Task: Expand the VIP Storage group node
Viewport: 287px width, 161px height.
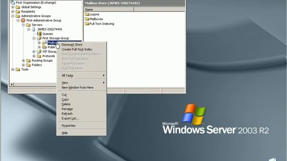Action: [x=34, y=52]
